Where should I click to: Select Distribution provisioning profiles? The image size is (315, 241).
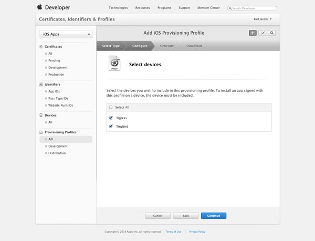[57, 153]
